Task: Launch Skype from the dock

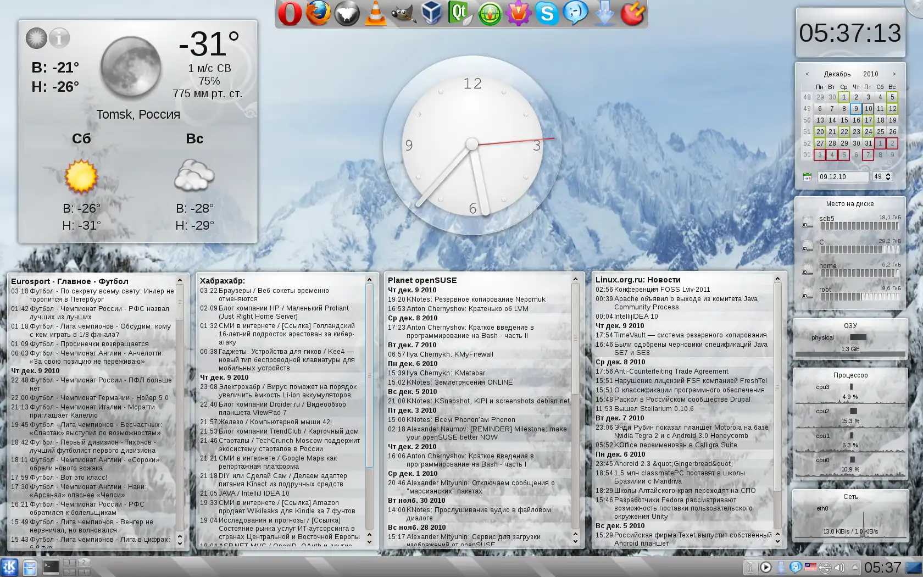Action: click(x=547, y=14)
